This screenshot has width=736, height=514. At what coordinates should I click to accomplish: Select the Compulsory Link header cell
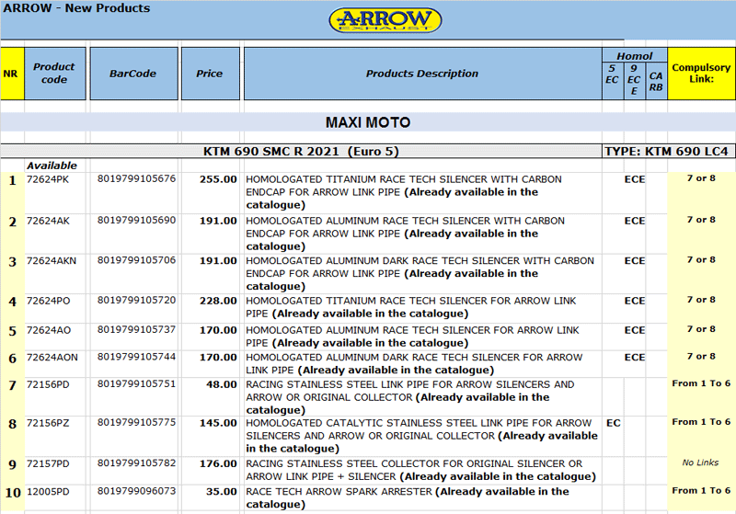(701, 74)
